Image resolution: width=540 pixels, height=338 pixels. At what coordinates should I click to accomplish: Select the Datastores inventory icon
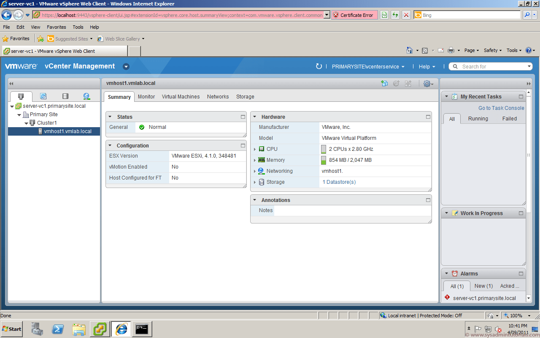click(65, 96)
